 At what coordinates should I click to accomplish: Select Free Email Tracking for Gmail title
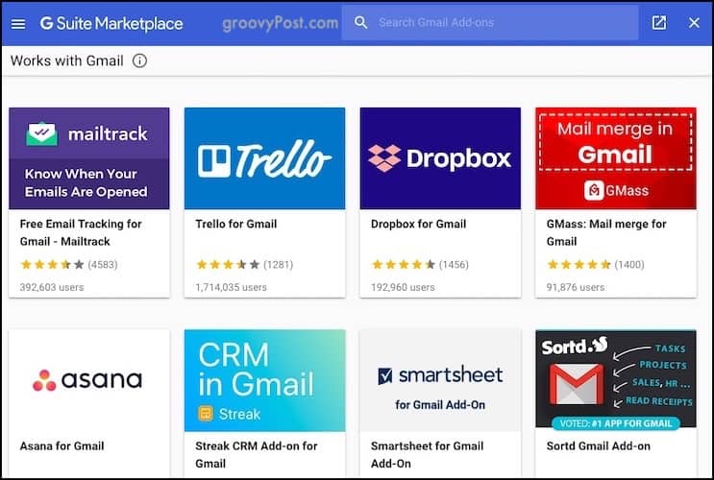(81, 232)
